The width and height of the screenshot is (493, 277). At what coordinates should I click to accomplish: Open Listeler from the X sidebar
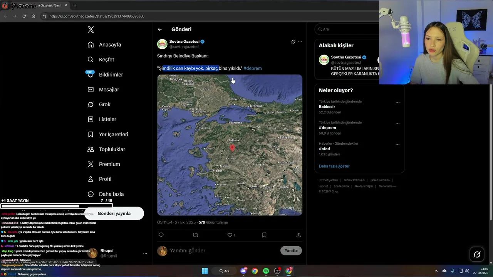102,119
